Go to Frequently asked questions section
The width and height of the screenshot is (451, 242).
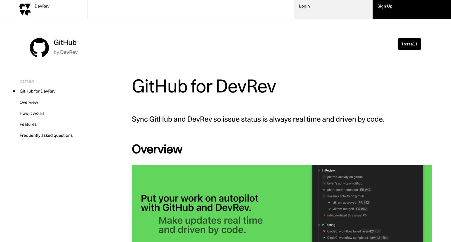pyautogui.click(x=46, y=135)
